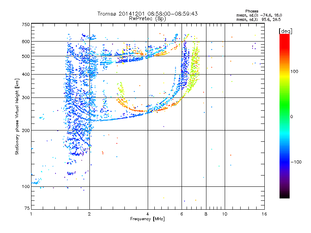
Task: Click the y-axis '75' tick label
Action: 27,208
